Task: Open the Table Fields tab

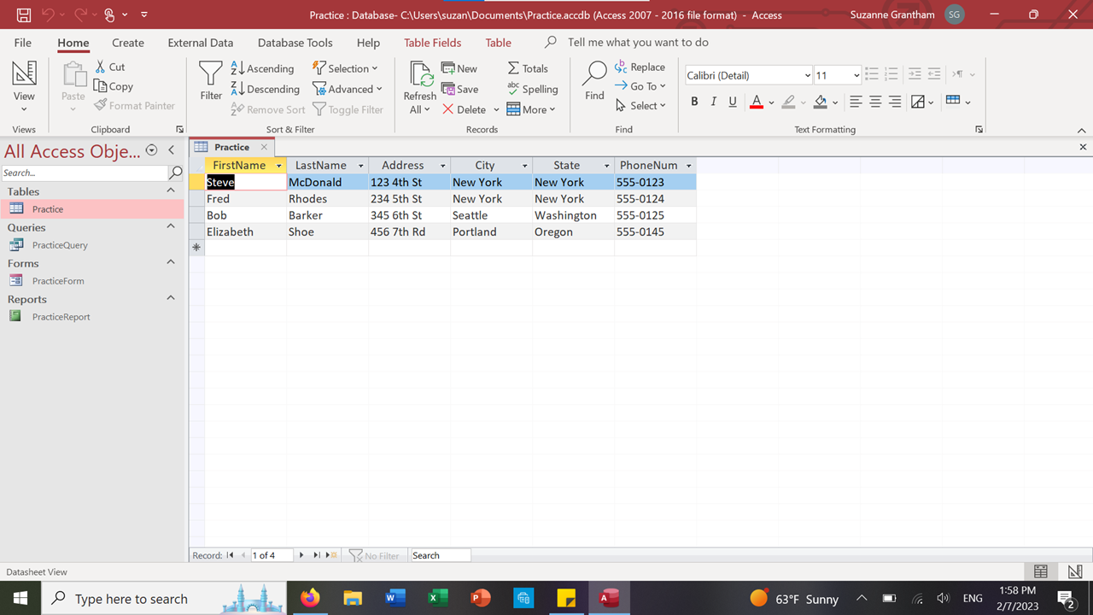Action: pos(433,43)
